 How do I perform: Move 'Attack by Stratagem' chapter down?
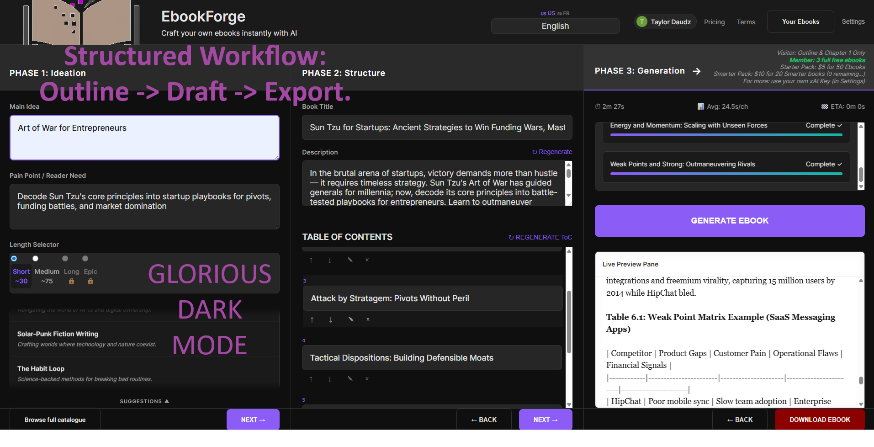tap(331, 319)
